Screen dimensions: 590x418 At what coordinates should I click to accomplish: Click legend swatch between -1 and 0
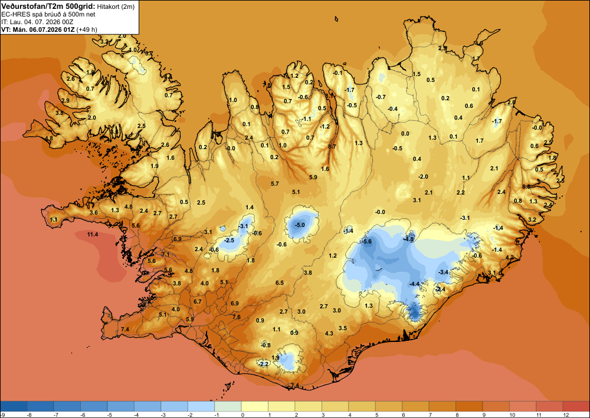click(228, 406)
